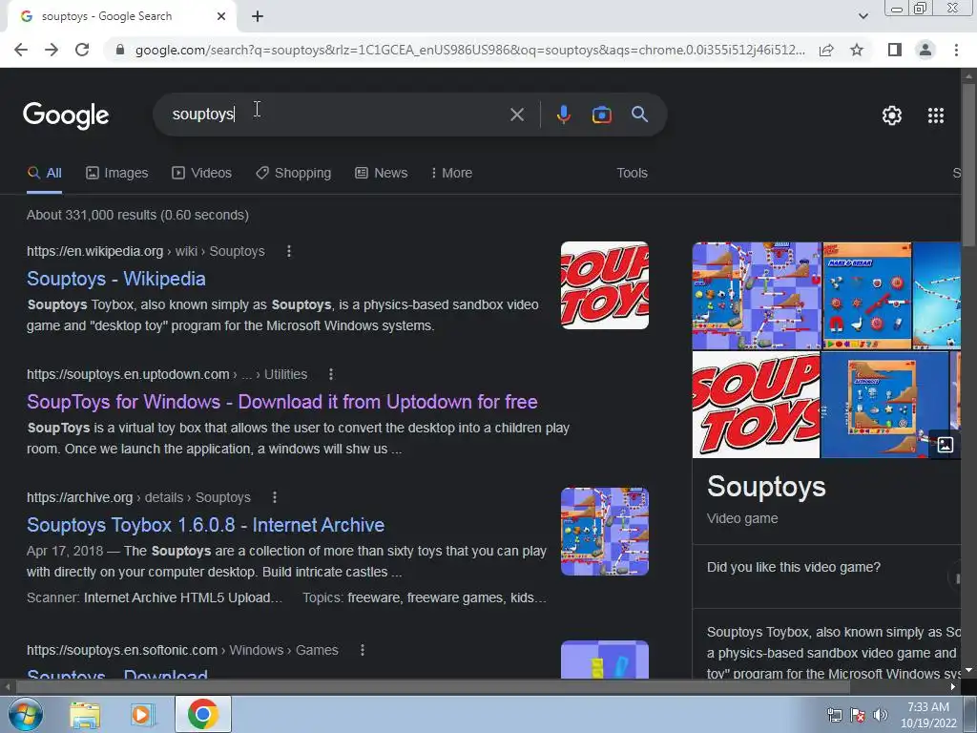
Task: Reload the Google search page
Action: pyautogui.click(x=82, y=50)
